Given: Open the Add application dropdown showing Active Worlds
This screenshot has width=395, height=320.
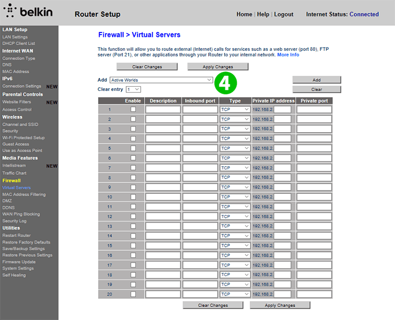Looking at the screenshot, I should click(161, 80).
